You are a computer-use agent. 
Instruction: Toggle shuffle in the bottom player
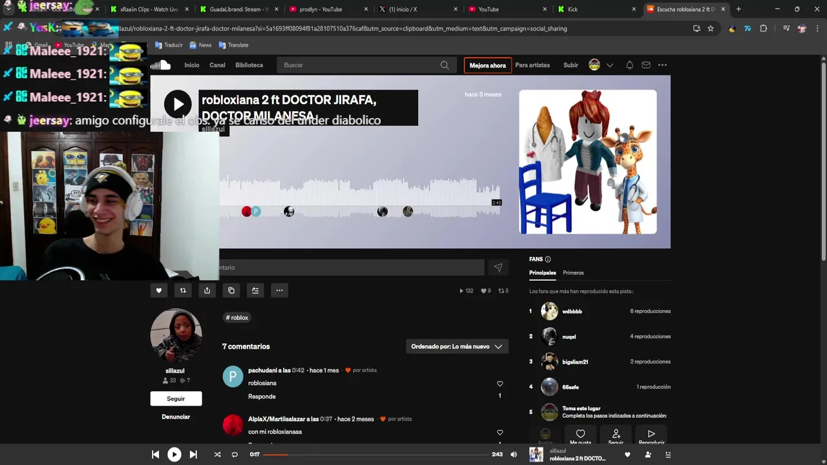218,455
